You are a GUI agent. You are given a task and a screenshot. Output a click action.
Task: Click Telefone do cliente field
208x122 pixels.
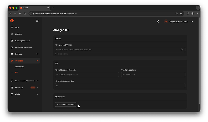pos(153,75)
